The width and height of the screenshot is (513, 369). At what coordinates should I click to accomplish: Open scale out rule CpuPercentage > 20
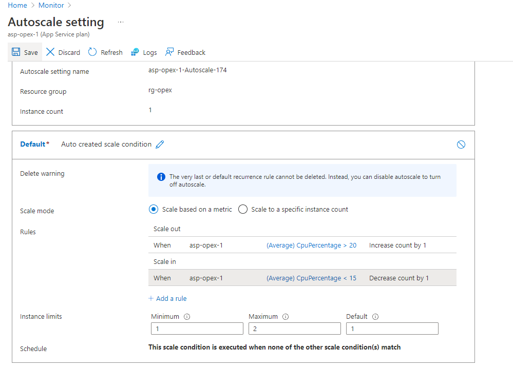(x=312, y=245)
